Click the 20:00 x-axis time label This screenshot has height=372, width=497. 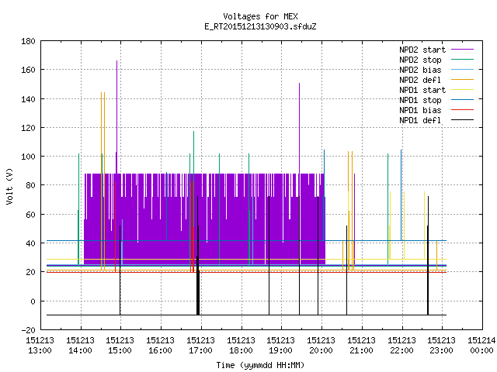[x=321, y=350]
